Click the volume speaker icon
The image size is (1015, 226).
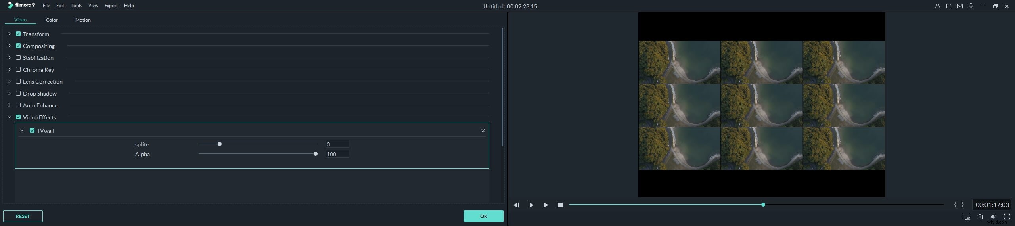coord(993,217)
